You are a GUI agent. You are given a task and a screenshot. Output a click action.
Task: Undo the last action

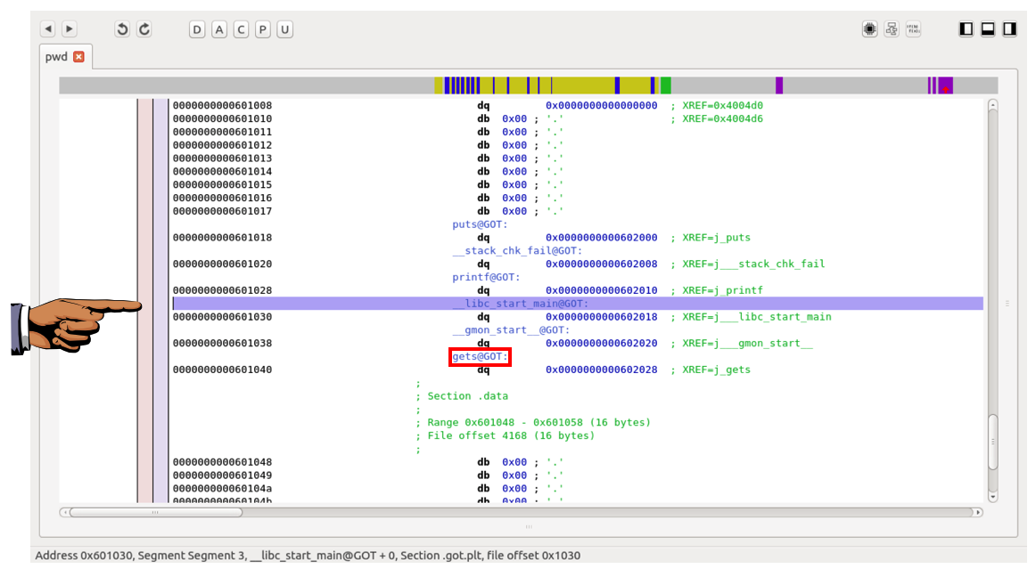coord(122,29)
